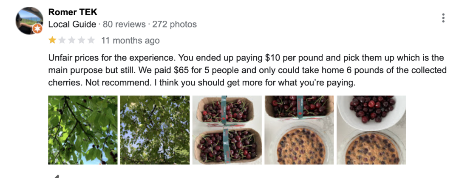Click the fifth gray rating star
This screenshot has width=459, height=178.
tap(91, 41)
